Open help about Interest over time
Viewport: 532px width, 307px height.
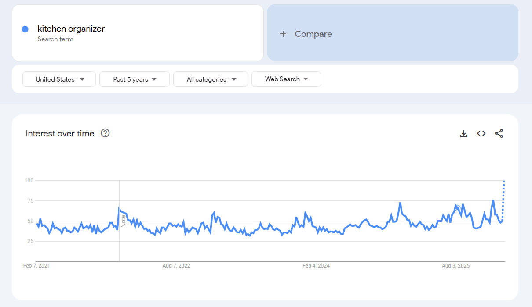coord(105,133)
